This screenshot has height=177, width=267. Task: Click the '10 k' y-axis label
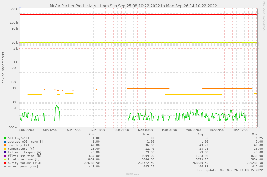[x=15, y=43]
